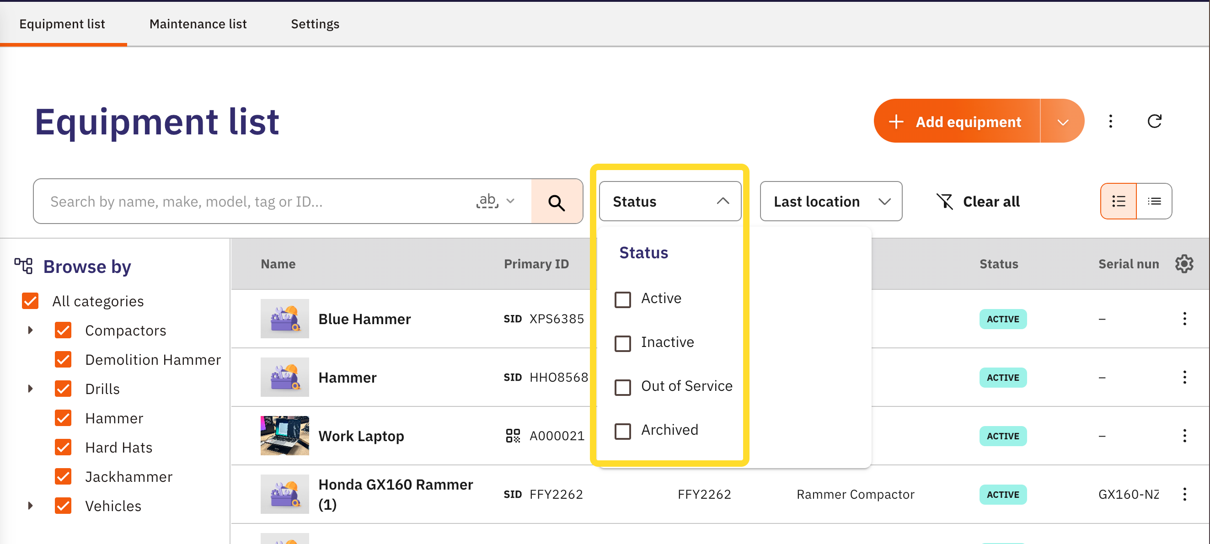Open the Hammer equipment name link

348,378
